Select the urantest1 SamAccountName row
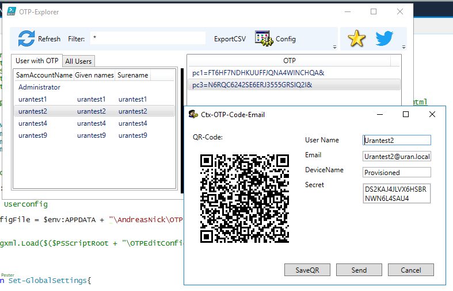 pos(33,99)
